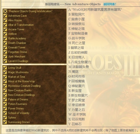Toggle the School of Wizardry checkbox

click(x=5, y=113)
